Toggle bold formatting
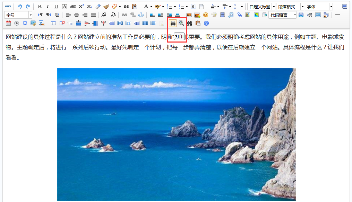 coord(40,7)
